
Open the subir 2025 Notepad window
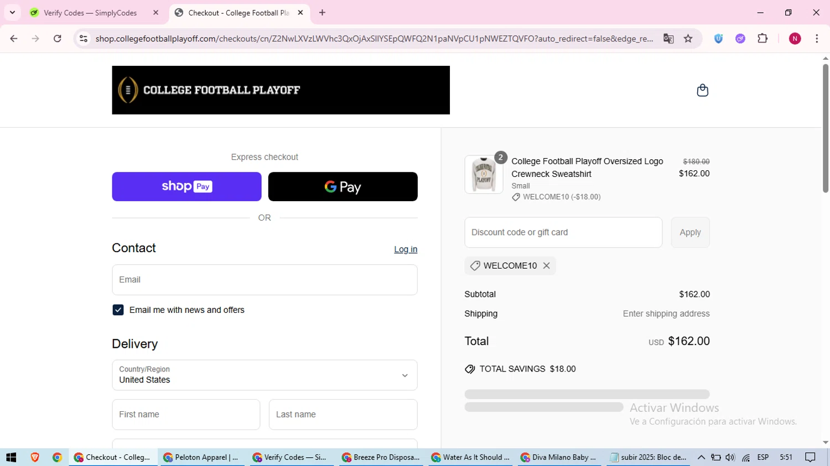click(x=649, y=457)
